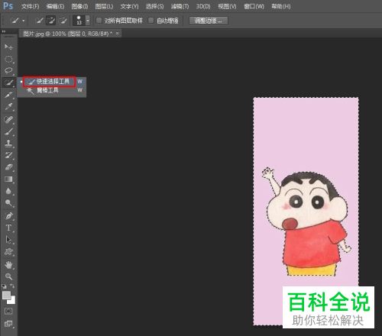The width and height of the screenshot is (382, 336).
Task: Choose Subtract from Selection mode
Action: [x=63, y=21]
